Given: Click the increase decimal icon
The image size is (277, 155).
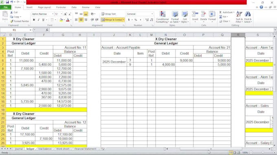Looking at the screenshot, I should coord(147,20).
